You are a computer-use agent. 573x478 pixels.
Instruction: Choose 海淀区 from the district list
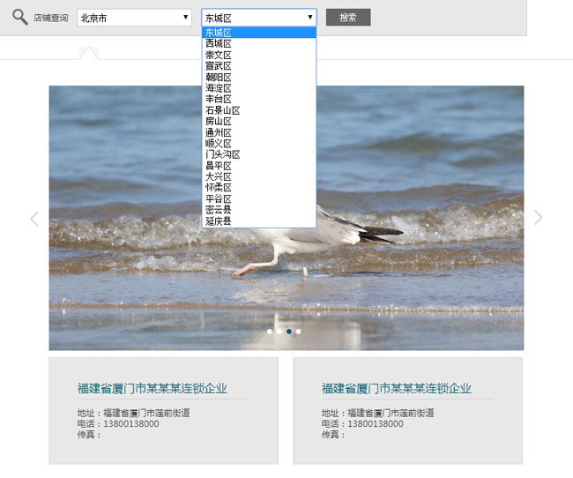[x=219, y=88]
